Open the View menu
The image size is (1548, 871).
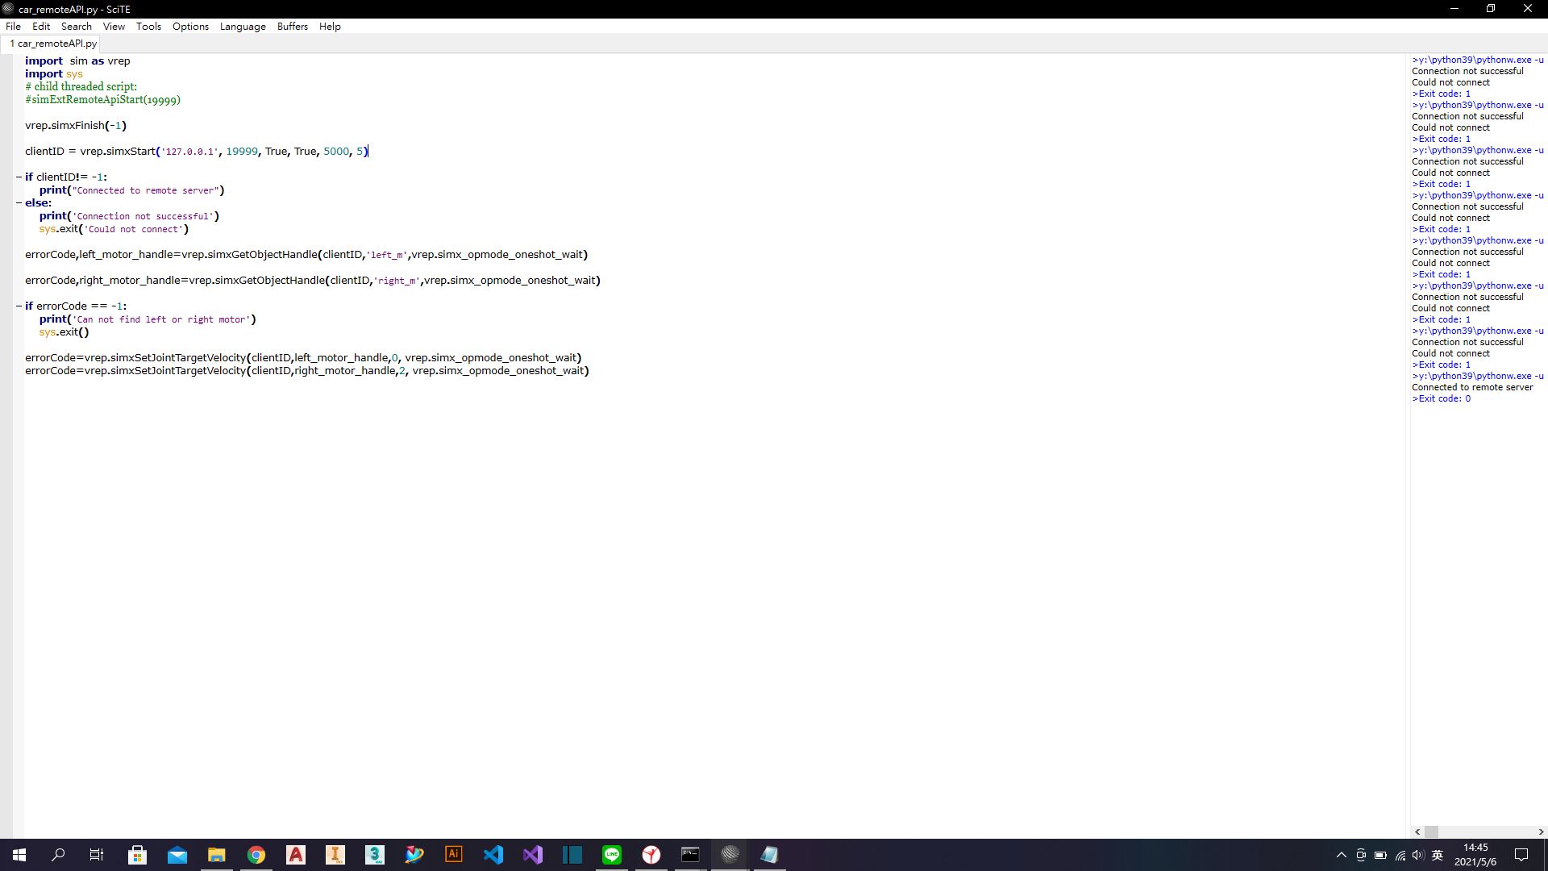click(114, 26)
